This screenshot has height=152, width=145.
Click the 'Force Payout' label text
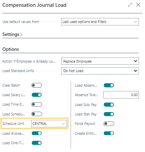click(85, 124)
